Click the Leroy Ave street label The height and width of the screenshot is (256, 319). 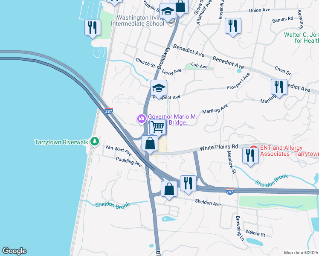click(x=171, y=72)
